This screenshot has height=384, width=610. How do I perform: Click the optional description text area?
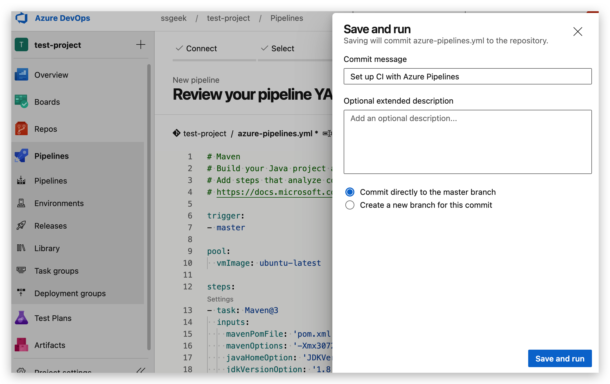coord(468,142)
